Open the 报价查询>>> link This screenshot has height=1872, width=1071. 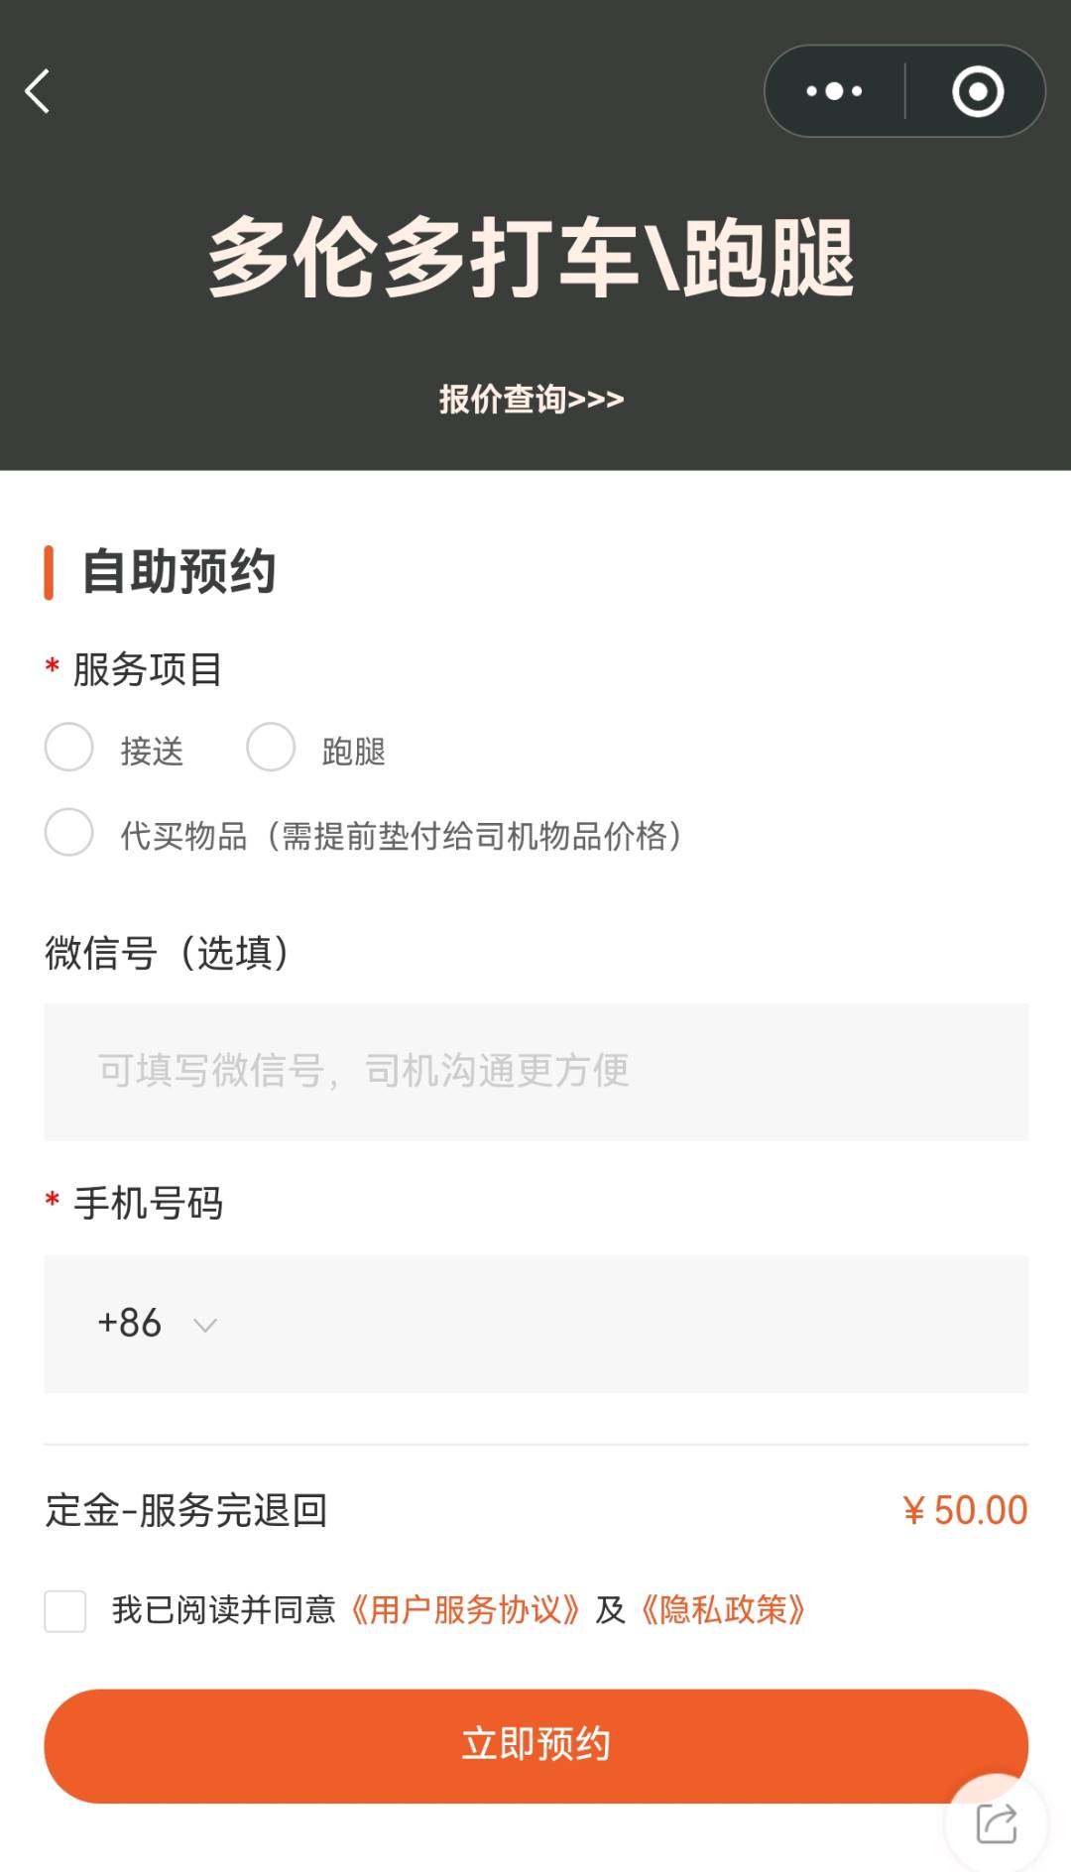(x=532, y=399)
